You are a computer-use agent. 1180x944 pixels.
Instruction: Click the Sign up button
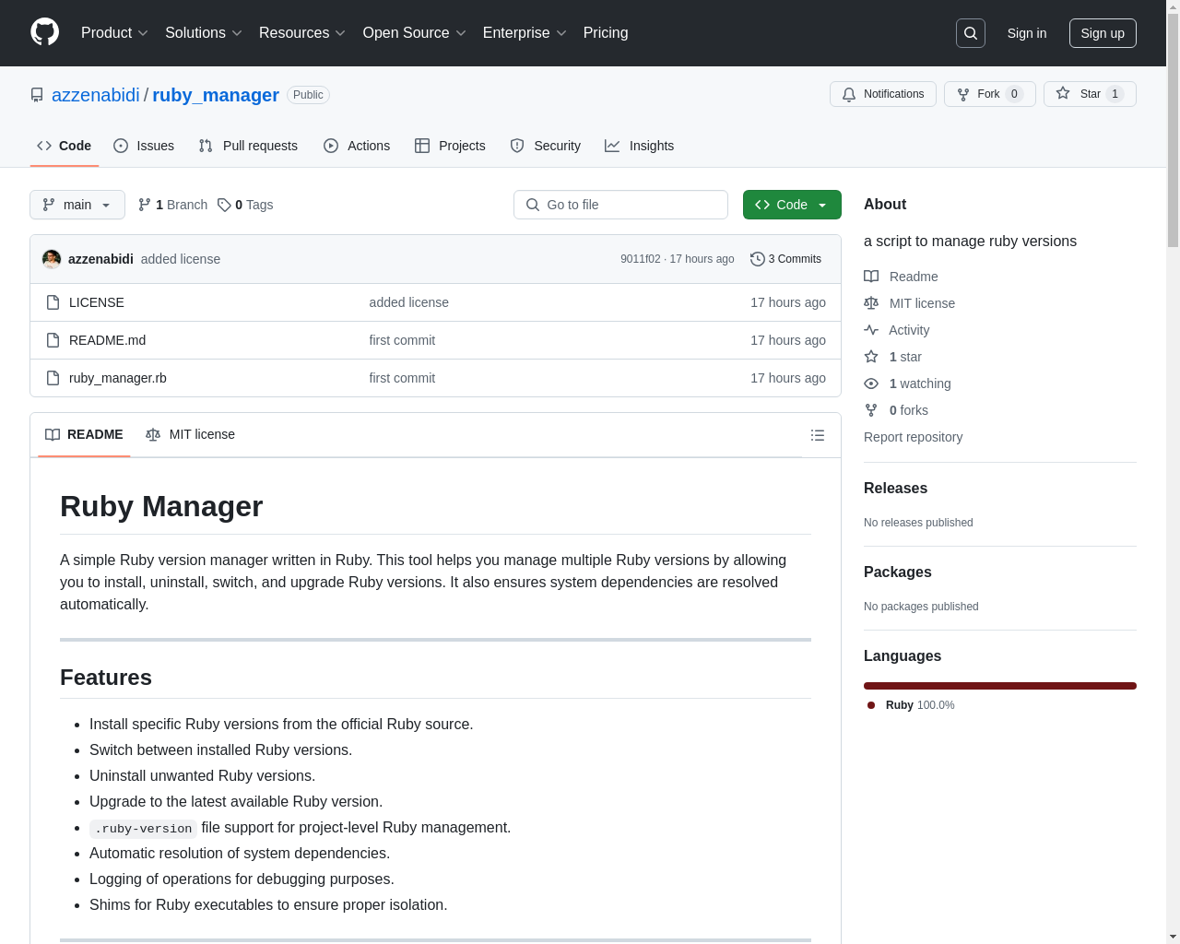[1103, 33]
